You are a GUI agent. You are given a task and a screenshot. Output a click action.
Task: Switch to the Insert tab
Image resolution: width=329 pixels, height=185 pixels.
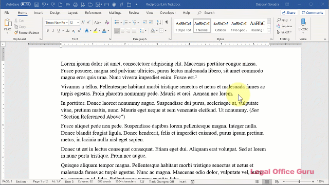39,12
